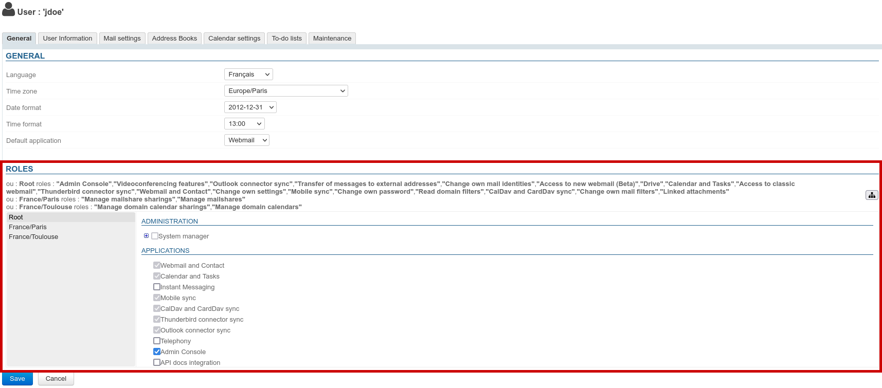
Task: Click the user avatar icon beside 'jdoe'
Action: (9, 10)
